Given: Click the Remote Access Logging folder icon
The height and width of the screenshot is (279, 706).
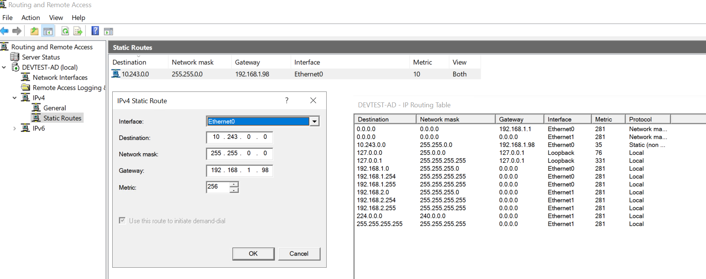Looking at the screenshot, I should point(26,87).
